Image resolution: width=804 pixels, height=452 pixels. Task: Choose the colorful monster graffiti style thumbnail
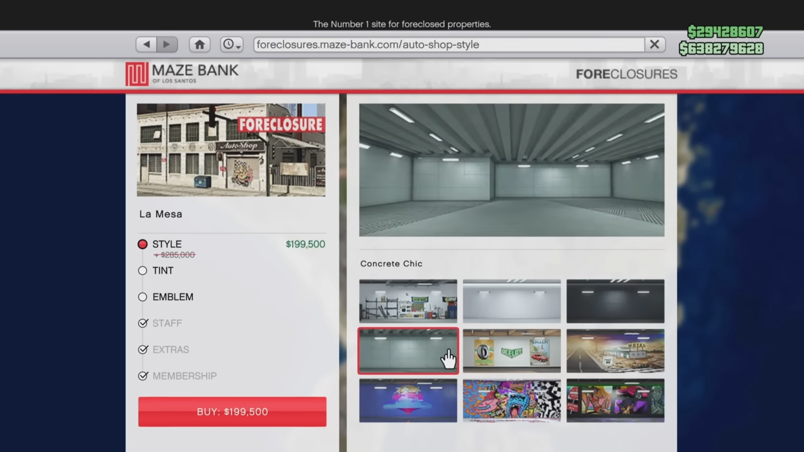click(x=512, y=400)
